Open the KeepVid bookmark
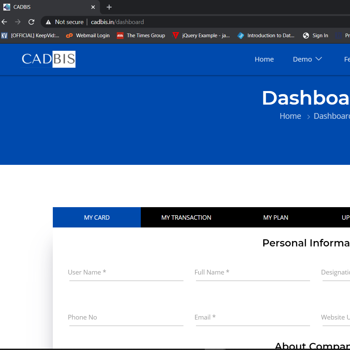This screenshot has width=350, height=350. pos(30,36)
